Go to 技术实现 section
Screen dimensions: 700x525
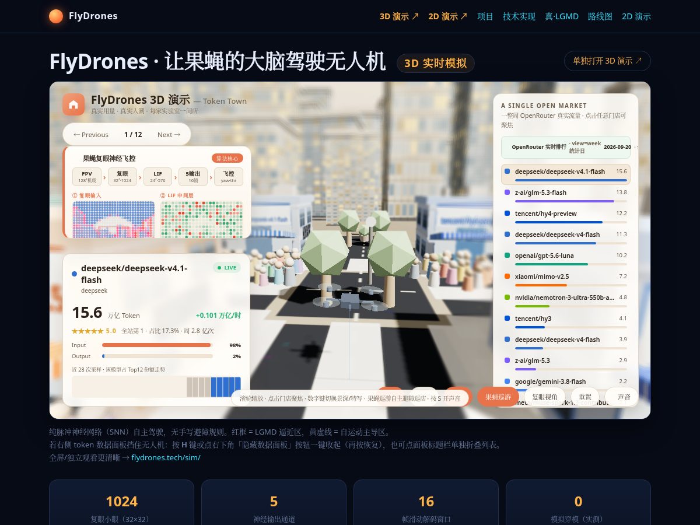coord(519,16)
